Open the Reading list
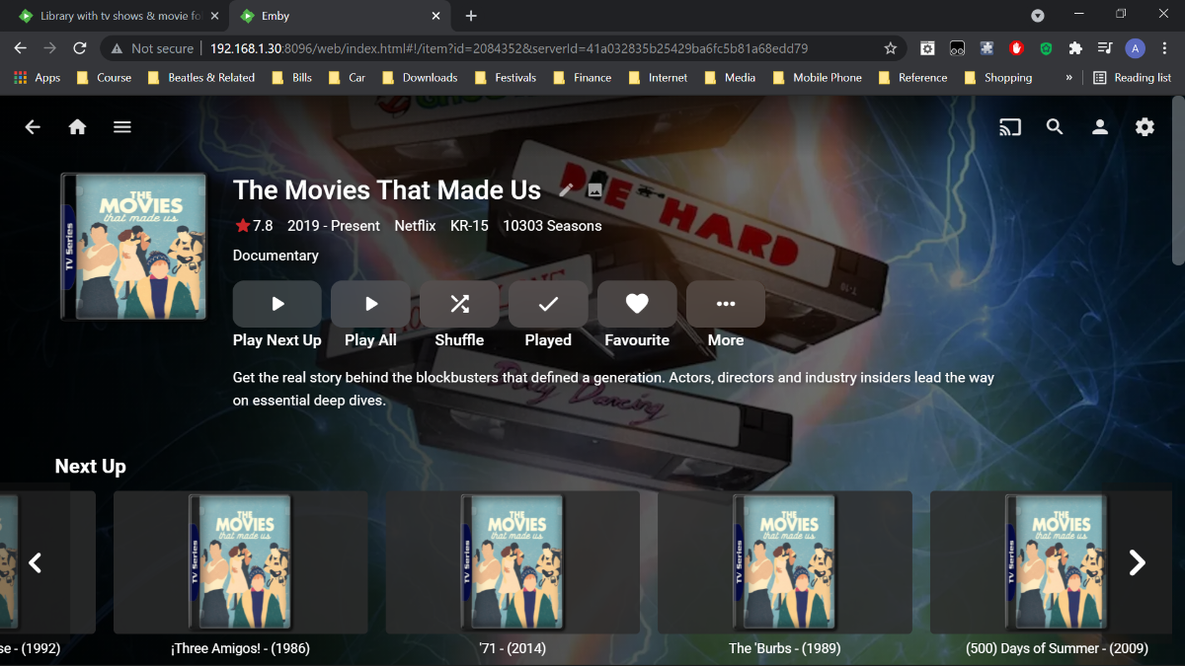This screenshot has width=1185, height=666. coord(1132,78)
